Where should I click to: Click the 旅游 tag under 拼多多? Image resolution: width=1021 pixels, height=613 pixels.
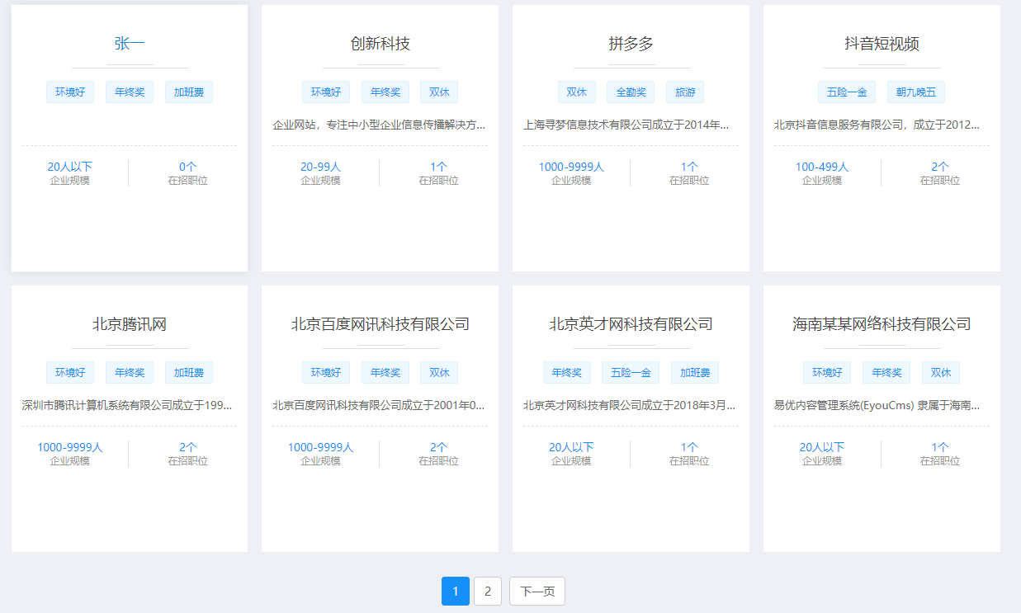[x=685, y=92]
